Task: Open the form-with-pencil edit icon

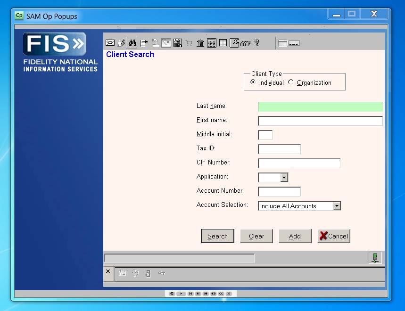Action: click(166, 43)
